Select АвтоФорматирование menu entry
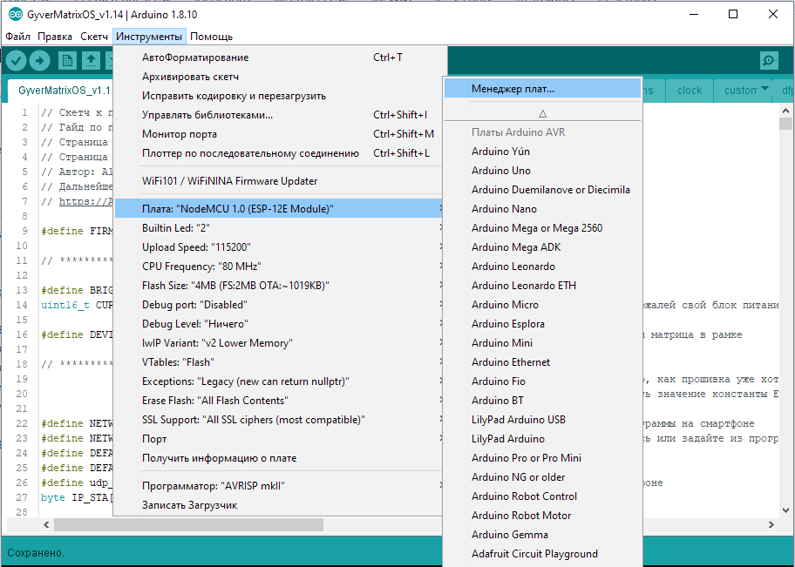The height and width of the screenshot is (567, 795). pos(279,57)
